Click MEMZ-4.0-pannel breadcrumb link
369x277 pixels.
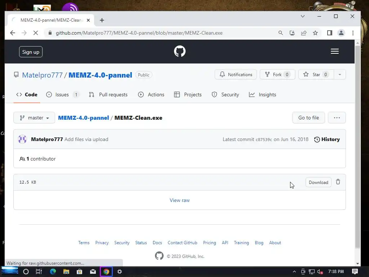point(84,118)
